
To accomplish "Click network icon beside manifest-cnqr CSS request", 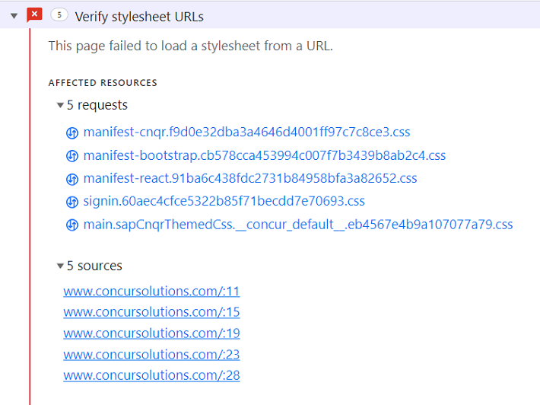I will coord(72,132).
